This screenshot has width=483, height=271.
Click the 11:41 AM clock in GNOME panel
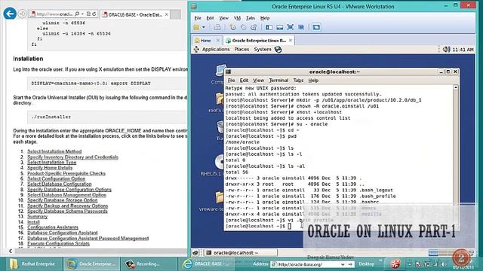pos(463,50)
